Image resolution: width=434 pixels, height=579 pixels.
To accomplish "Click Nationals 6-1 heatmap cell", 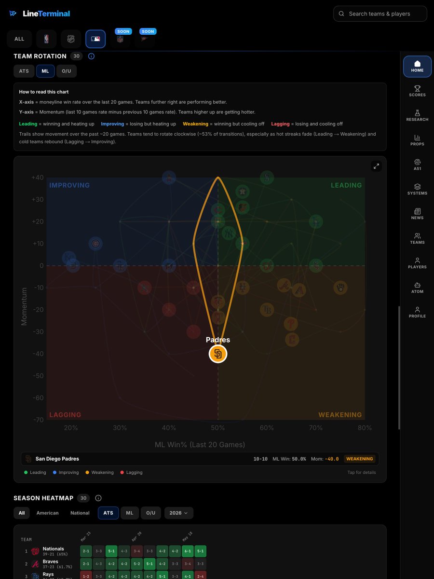I will tap(188, 551).
